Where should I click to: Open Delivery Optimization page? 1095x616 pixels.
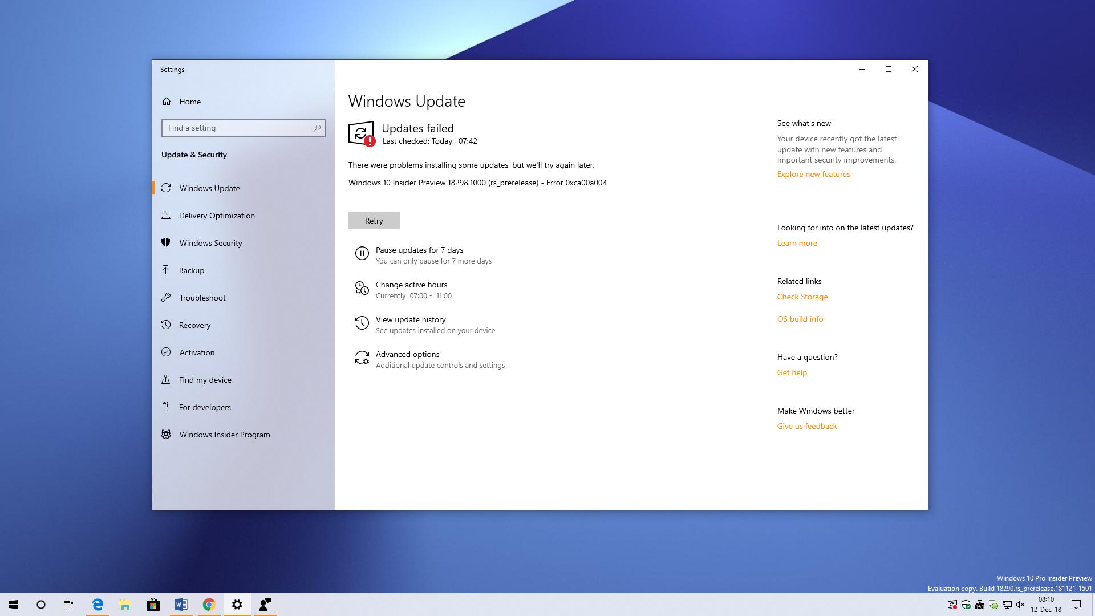(244, 216)
